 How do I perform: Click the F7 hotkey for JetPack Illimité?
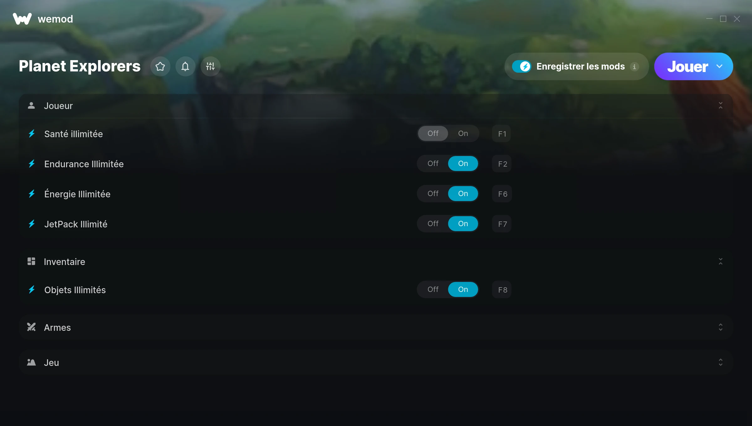point(502,224)
